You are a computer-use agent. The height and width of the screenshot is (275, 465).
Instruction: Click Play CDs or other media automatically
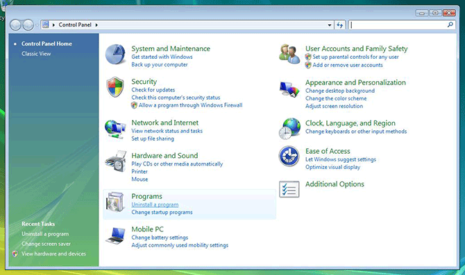pos(177,163)
